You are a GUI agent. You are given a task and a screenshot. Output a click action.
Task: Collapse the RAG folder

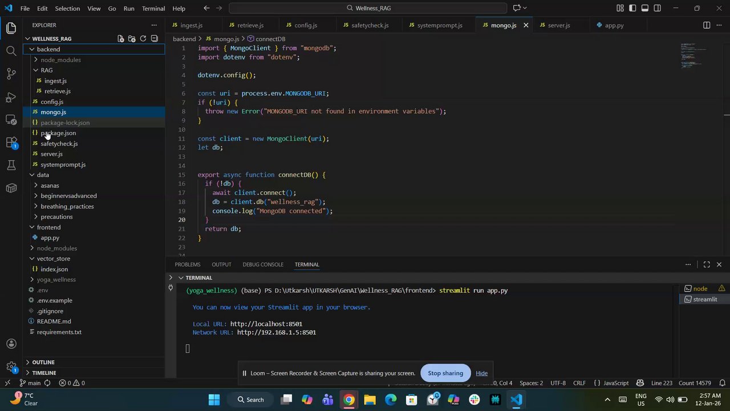coord(36,70)
